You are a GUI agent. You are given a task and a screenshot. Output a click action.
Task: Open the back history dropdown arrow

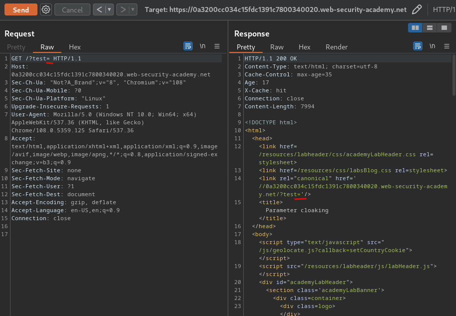[x=109, y=9]
